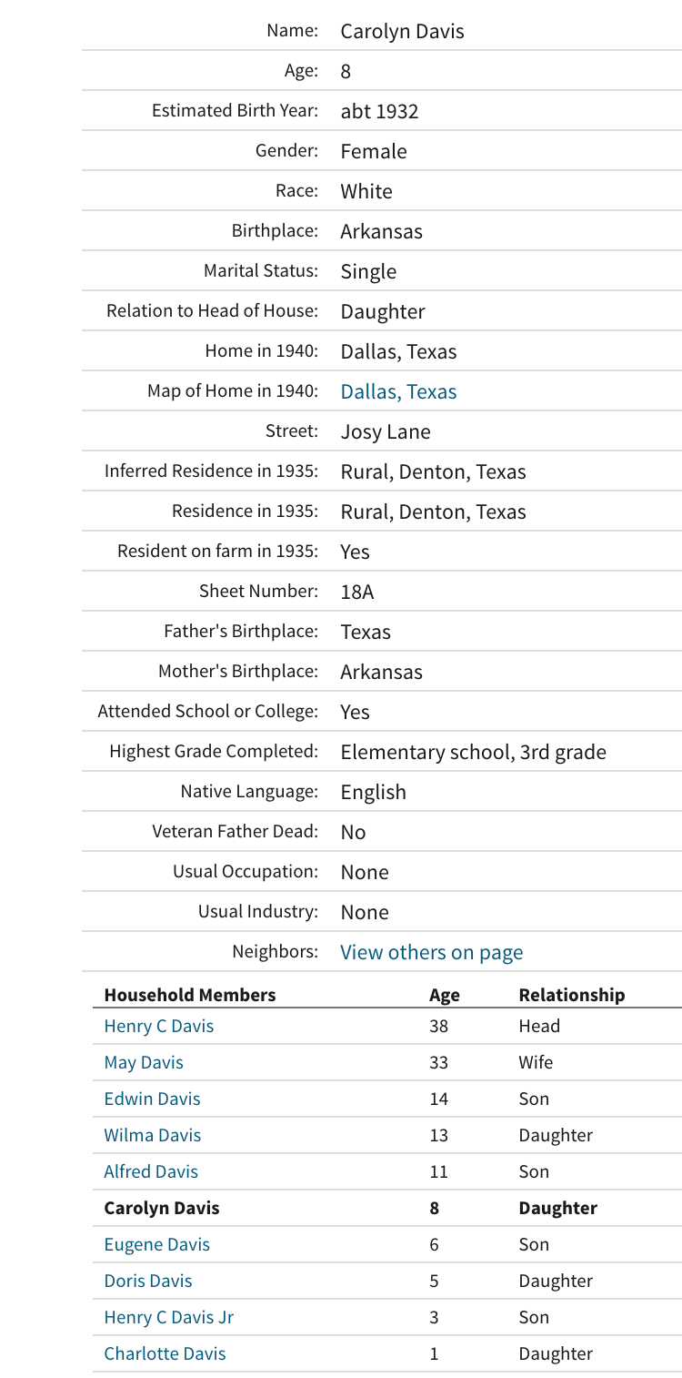Click the Carolyn Davis name value

click(402, 31)
